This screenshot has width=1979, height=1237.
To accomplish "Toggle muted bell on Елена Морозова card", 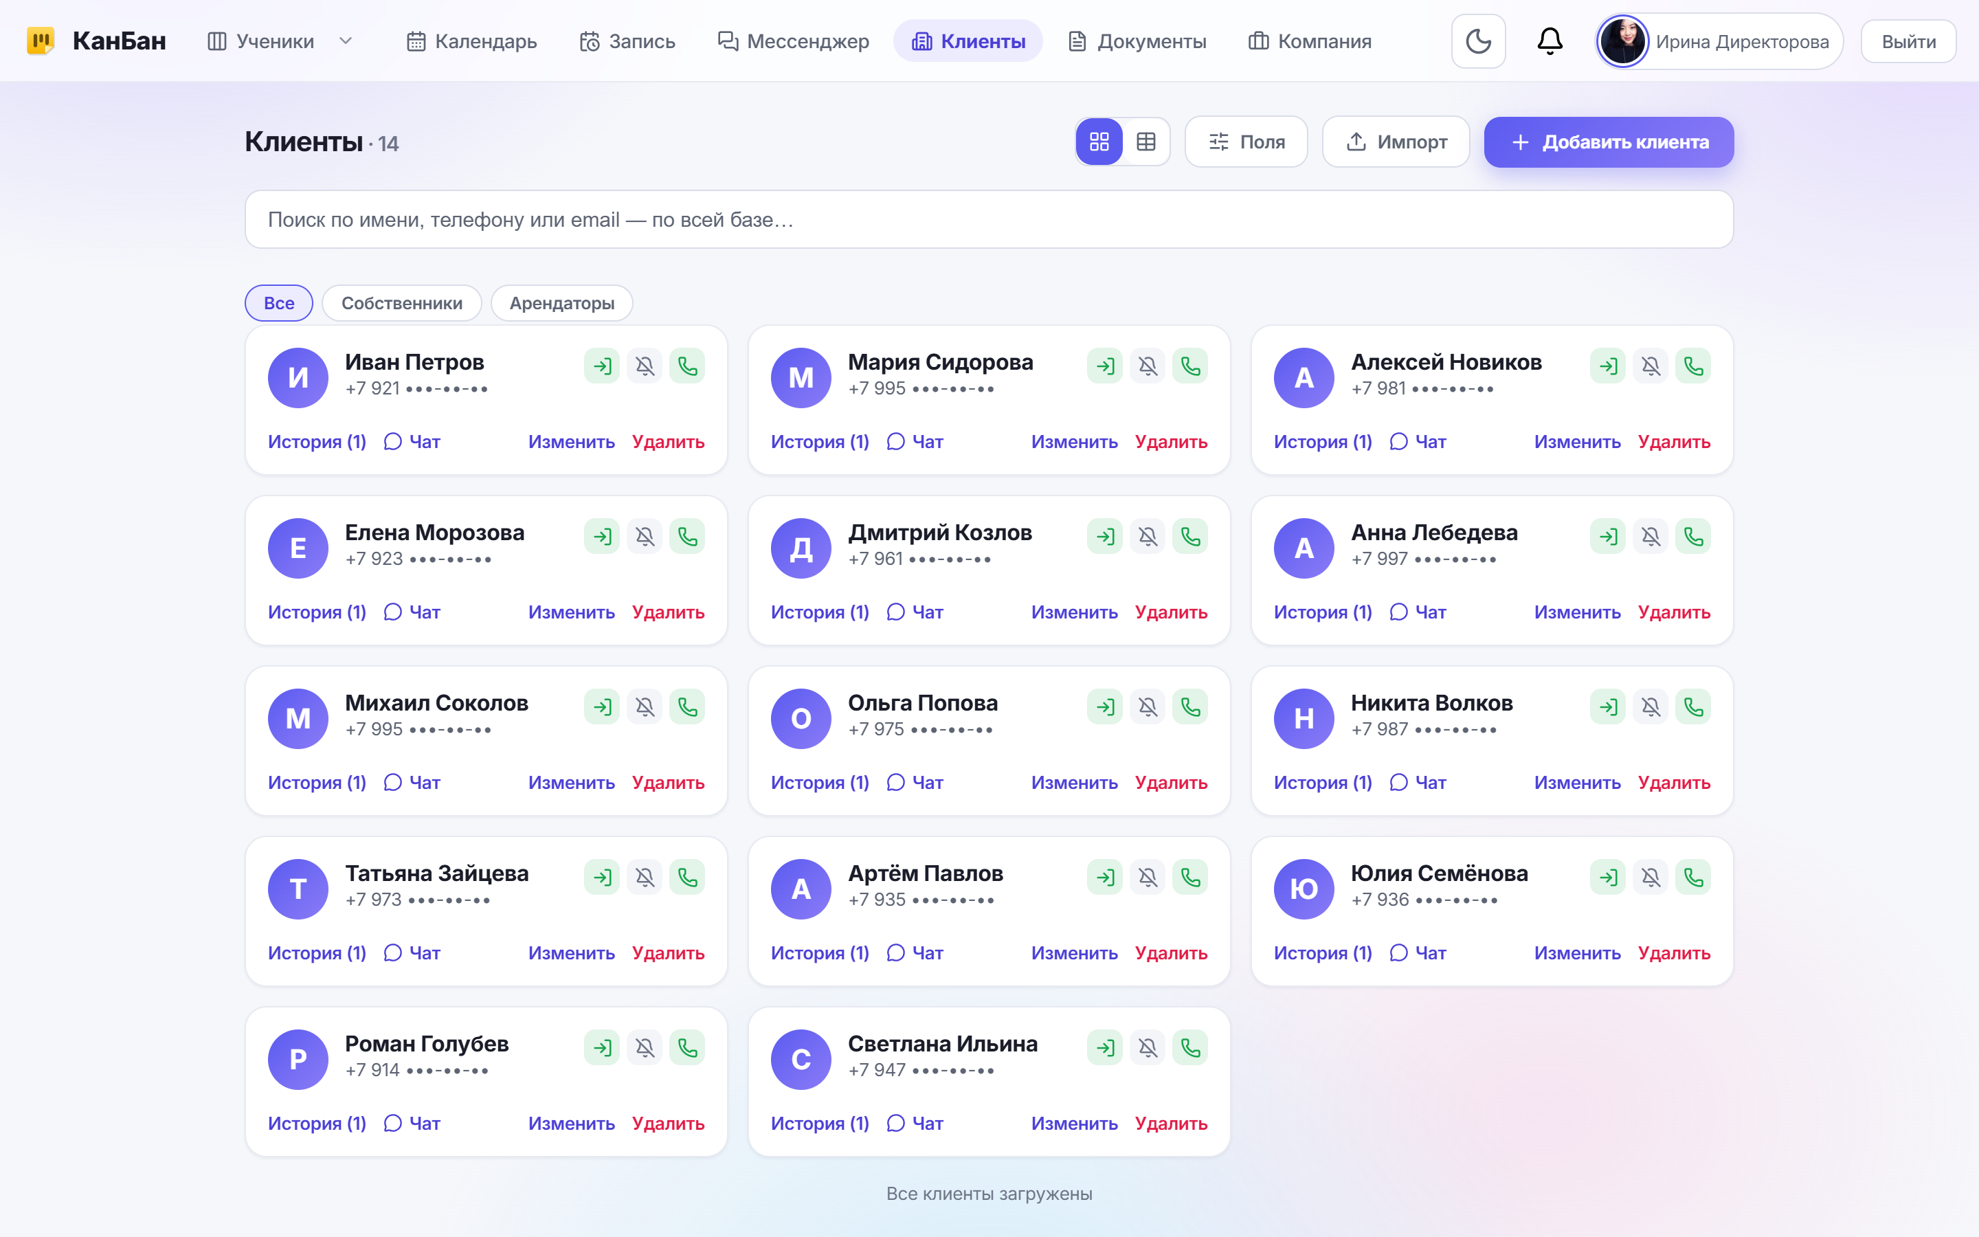I will tap(645, 536).
